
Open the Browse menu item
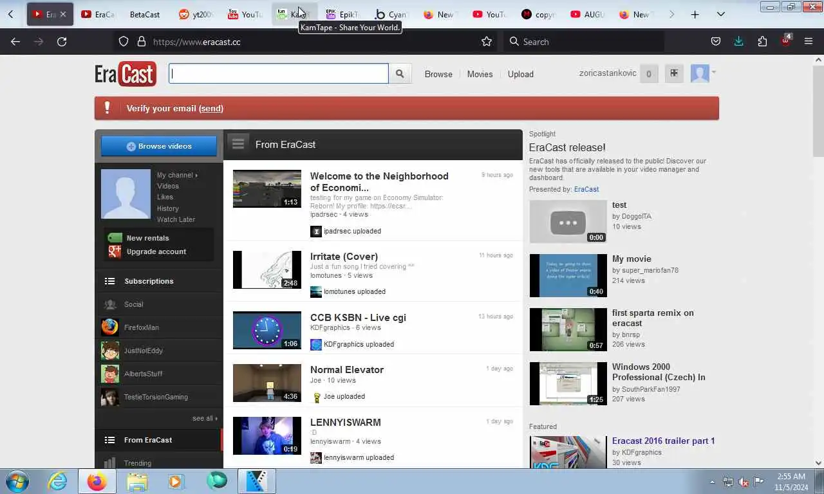(x=438, y=74)
